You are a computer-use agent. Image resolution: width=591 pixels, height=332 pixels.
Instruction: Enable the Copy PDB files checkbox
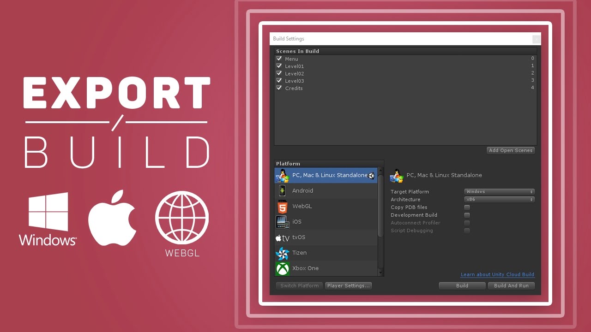[467, 207]
